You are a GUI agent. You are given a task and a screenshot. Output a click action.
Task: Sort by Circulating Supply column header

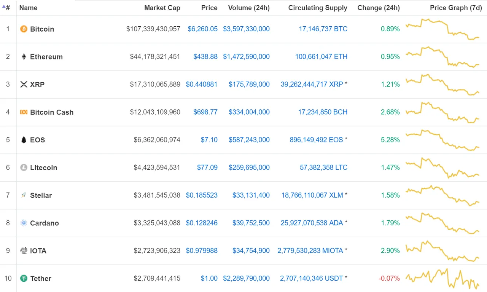(x=318, y=8)
